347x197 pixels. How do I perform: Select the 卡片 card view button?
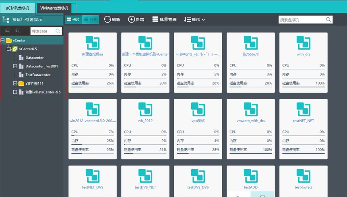[73, 19]
